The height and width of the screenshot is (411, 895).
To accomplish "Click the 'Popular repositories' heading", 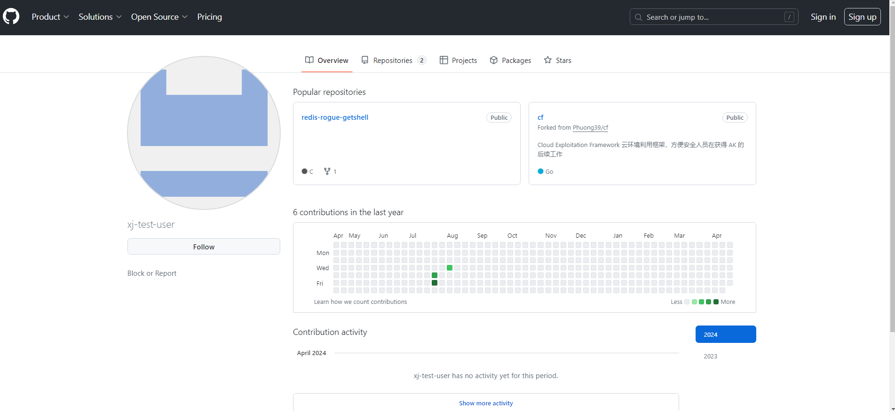I will 329,92.
